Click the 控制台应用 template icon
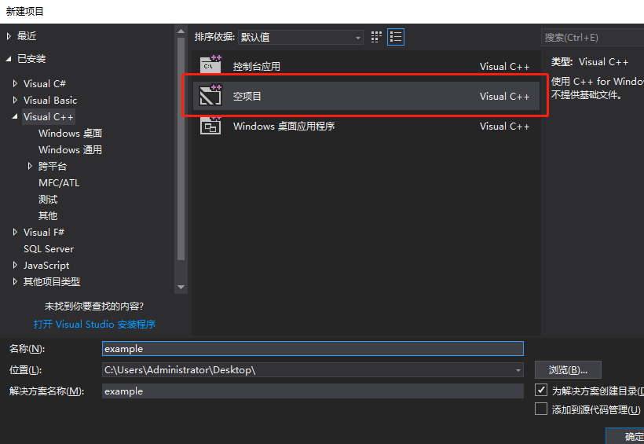 coord(210,65)
